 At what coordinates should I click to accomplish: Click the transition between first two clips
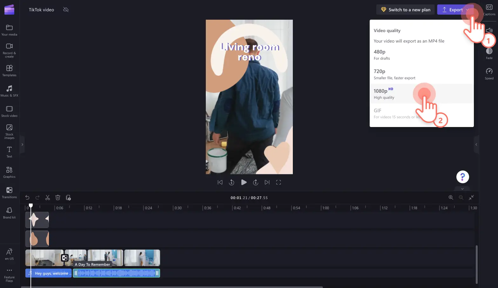tap(65, 258)
